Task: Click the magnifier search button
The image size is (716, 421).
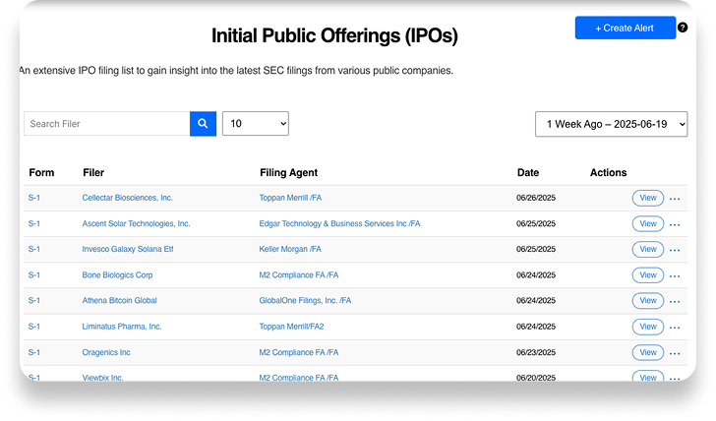Action: click(203, 124)
